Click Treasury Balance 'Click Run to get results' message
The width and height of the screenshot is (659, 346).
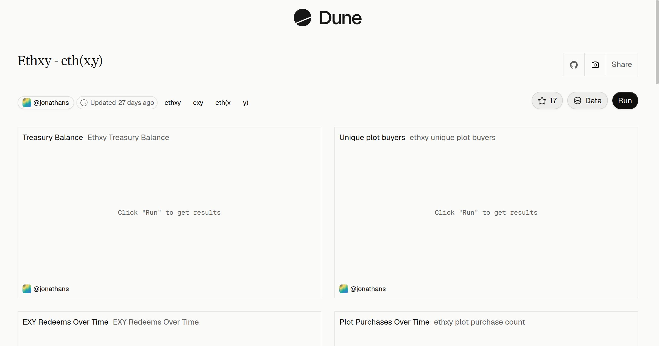pyautogui.click(x=169, y=213)
